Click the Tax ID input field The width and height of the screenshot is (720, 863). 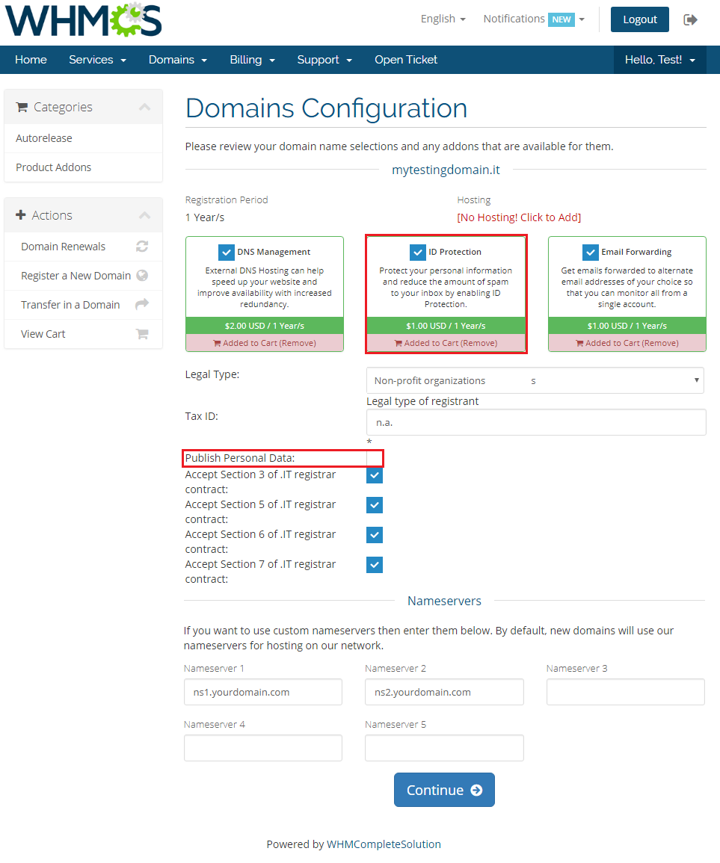[536, 422]
